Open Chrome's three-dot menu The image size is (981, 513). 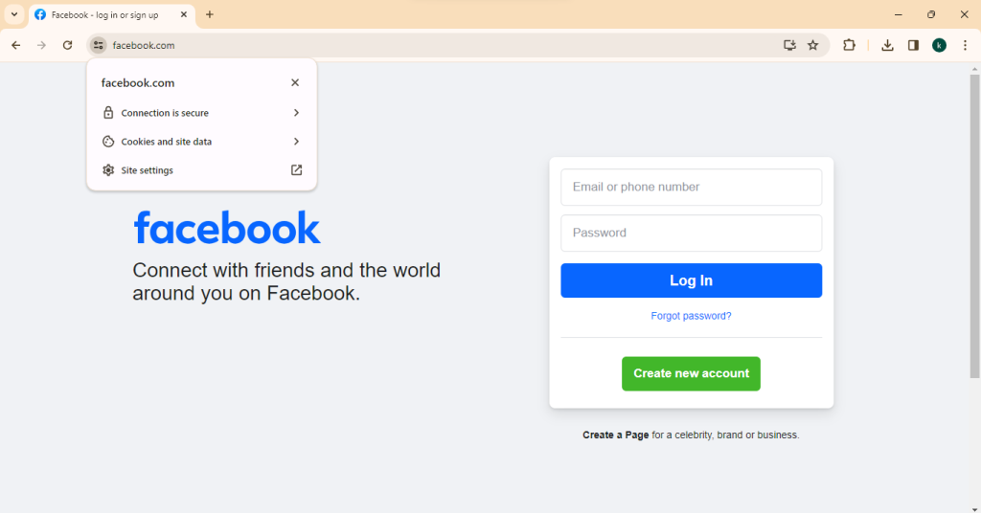point(966,45)
